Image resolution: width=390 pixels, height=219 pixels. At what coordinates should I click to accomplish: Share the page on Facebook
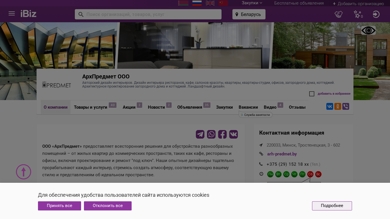tap(222, 134)
